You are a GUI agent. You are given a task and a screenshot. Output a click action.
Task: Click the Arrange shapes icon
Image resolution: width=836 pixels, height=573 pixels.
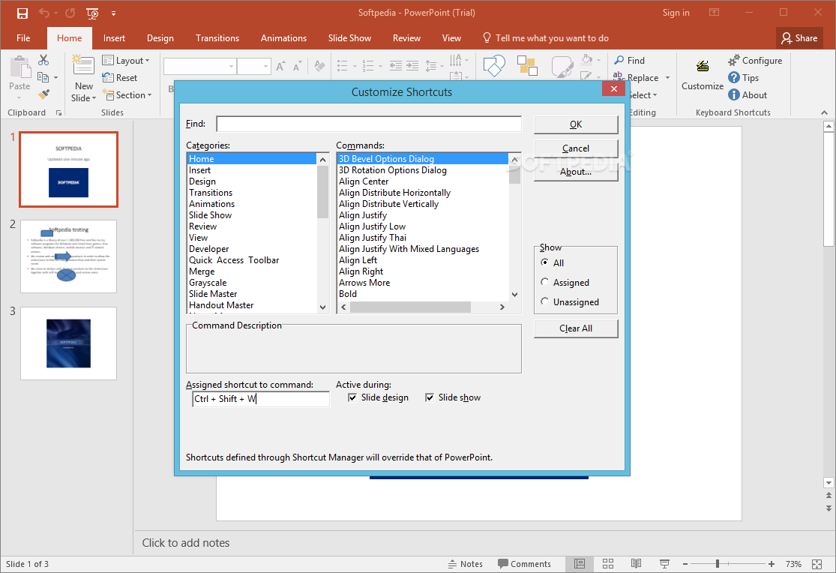pos(527,65)
